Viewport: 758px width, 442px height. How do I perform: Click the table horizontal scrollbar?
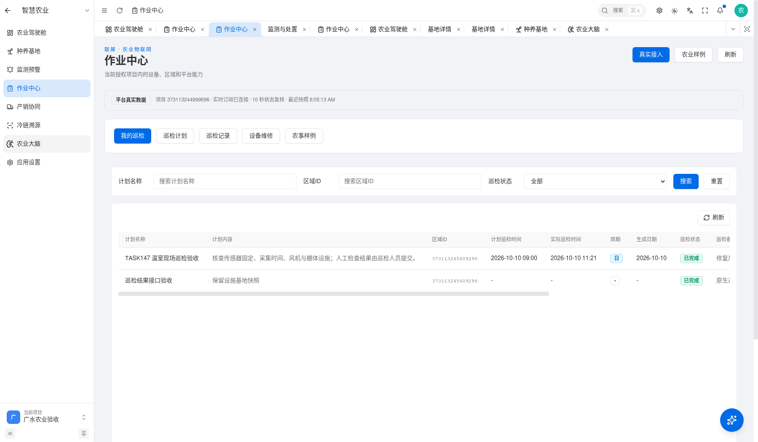334,294
